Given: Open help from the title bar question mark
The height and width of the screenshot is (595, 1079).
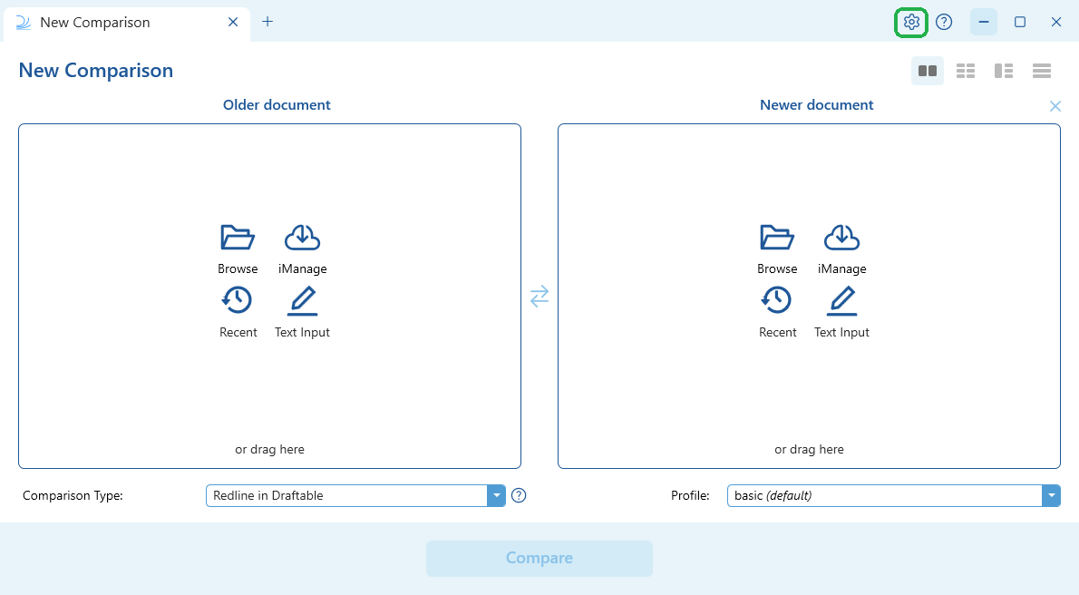Looking at the screenshot, I should [944, 22].
